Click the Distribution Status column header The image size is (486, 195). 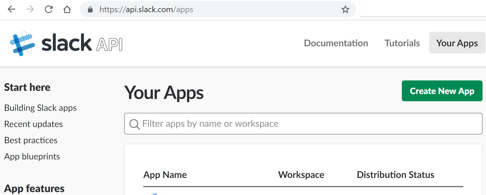[395, 175]
